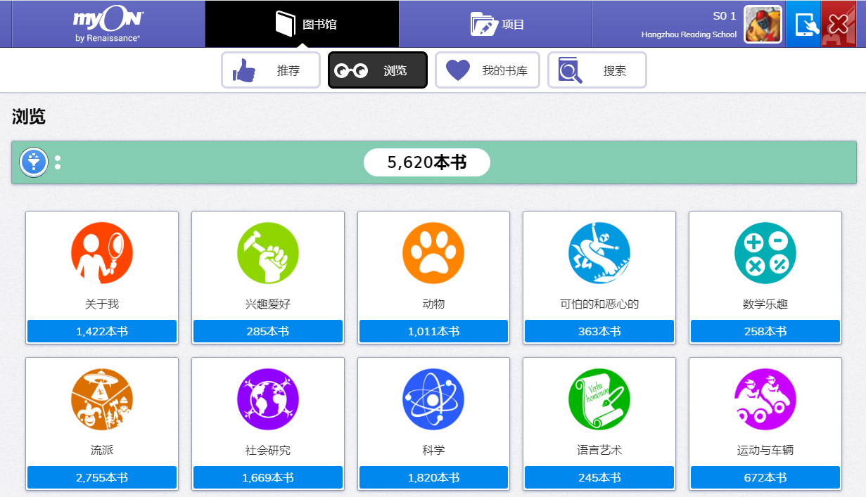866x497 pixels.
Task: Select the 我的书库 heart menu item
Action: (x=488, y=70)
